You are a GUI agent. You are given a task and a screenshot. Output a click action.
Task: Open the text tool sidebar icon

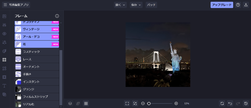point(4,86)
